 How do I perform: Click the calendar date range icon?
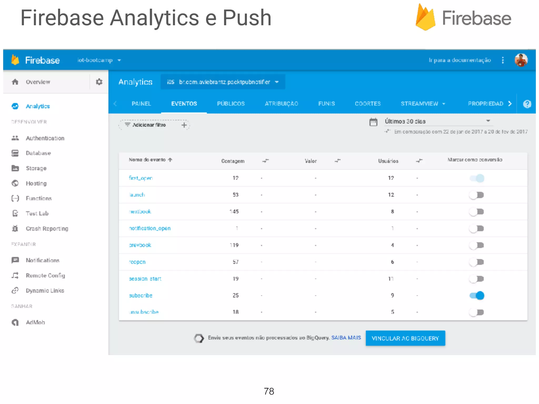tap(373, 122)
